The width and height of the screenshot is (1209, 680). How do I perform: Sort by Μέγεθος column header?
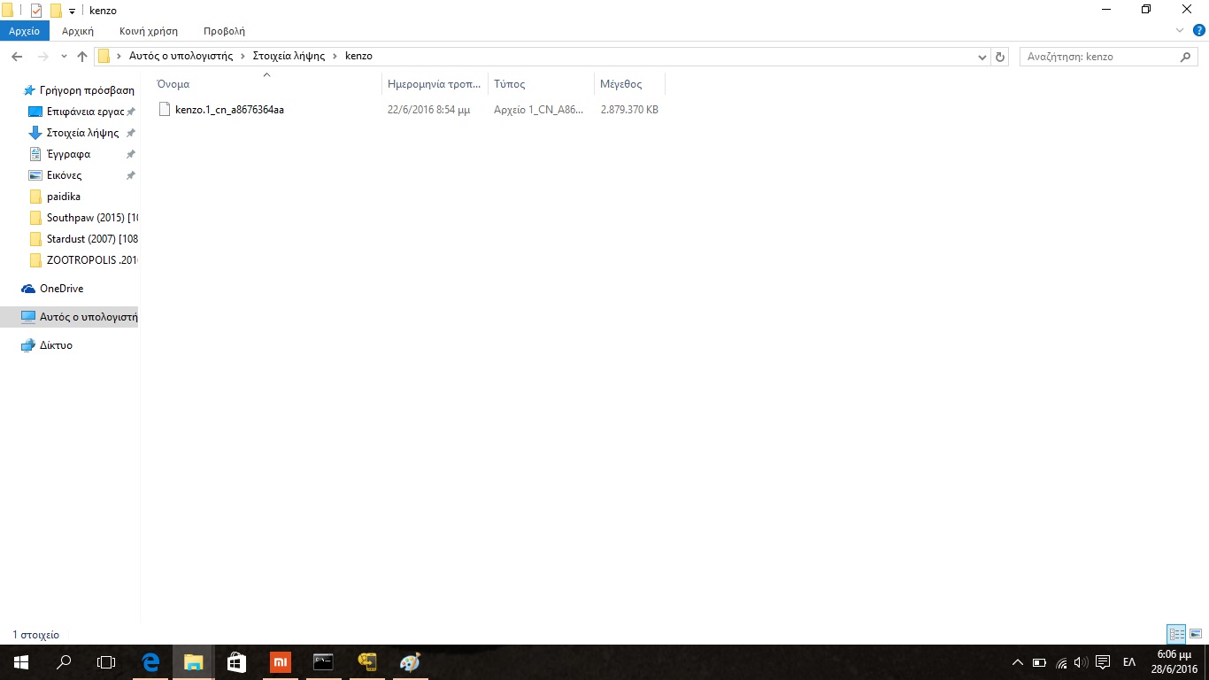[621, 84]
